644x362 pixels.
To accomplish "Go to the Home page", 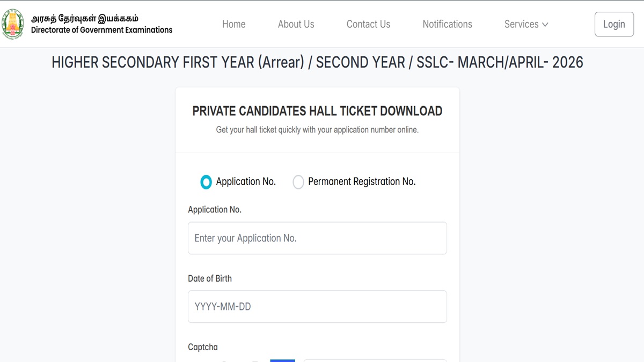I will pyautogui.click(x=234, y=24).
